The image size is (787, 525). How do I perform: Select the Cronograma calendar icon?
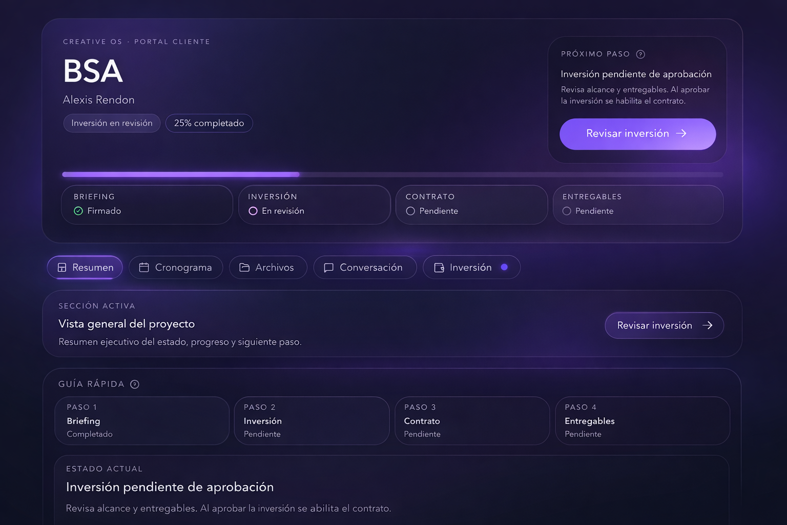[144, 267]
